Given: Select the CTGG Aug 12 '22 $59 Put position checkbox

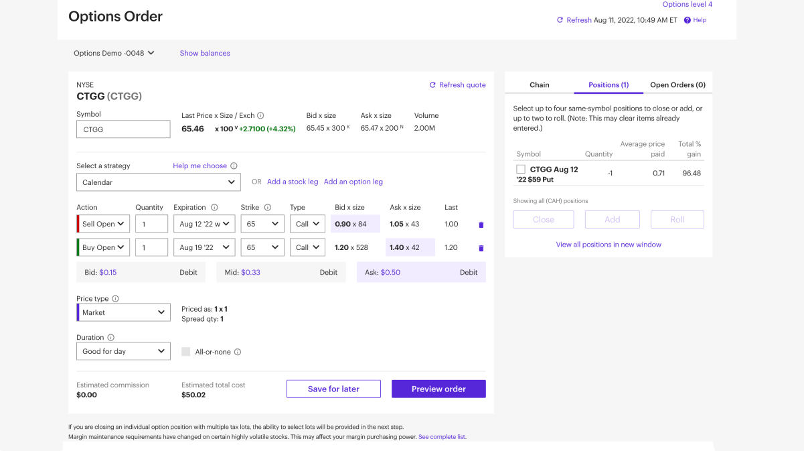Looking at the screenshot, I should [x=519, y=169].
